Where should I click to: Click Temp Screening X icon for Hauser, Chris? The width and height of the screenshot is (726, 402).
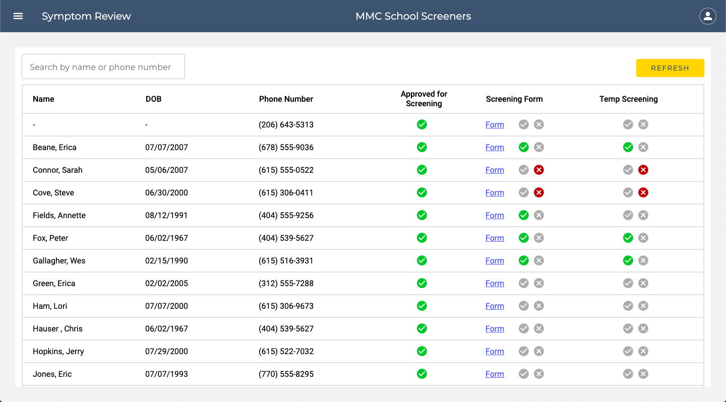click(x=643, y=328)
